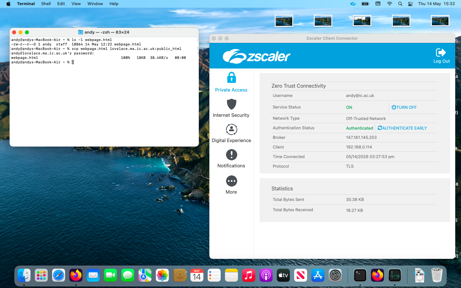This screenshot has height=288, width=461.
Task: Open App Store from the Dock
Action: coord(318,275)
